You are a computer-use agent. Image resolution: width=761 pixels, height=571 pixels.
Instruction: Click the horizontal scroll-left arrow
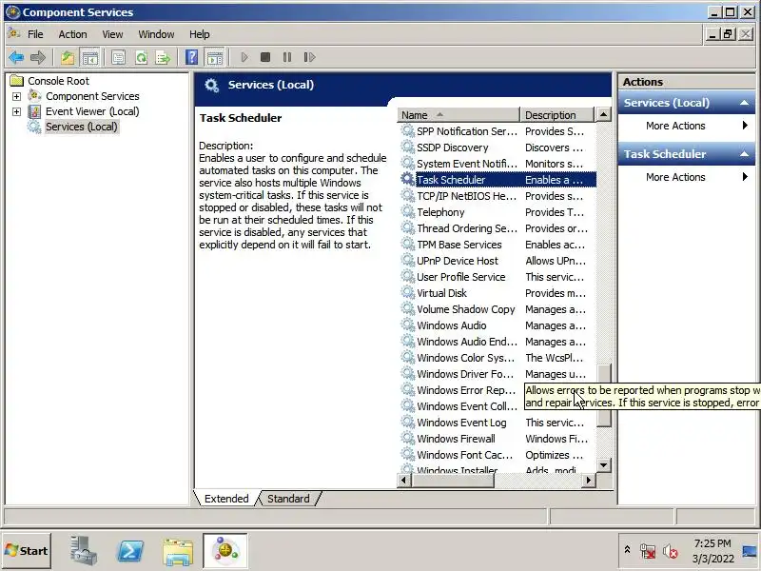[x=403, y=481]
